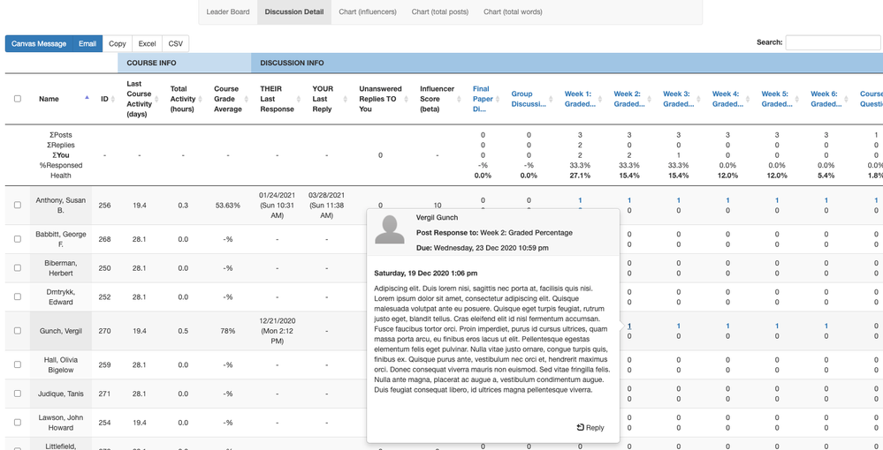Toggle the select-all checkbox in header
The width and height of the screenshot is (883, 450).
(18, 99)
